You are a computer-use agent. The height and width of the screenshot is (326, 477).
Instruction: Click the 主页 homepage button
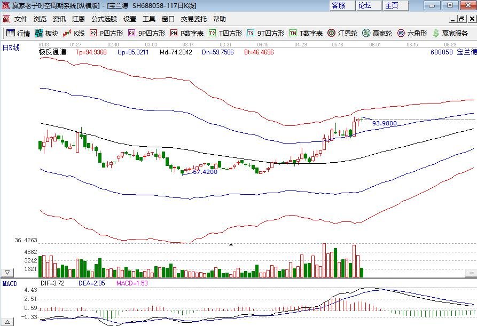tap(395, 5)
